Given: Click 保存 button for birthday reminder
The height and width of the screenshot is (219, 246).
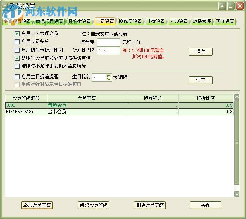Looking at the screenshot, I should click(201, 80).
